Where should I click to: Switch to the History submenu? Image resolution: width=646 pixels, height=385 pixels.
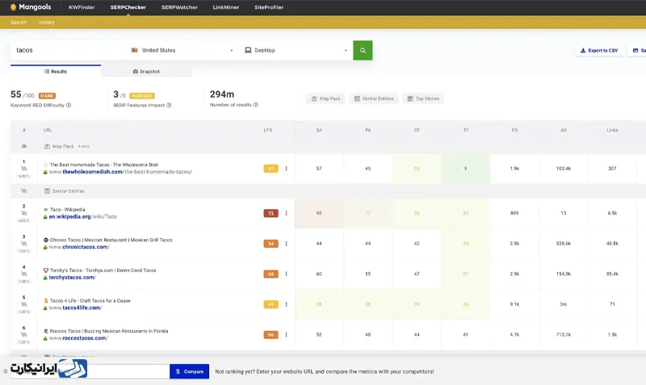[46, 23]
